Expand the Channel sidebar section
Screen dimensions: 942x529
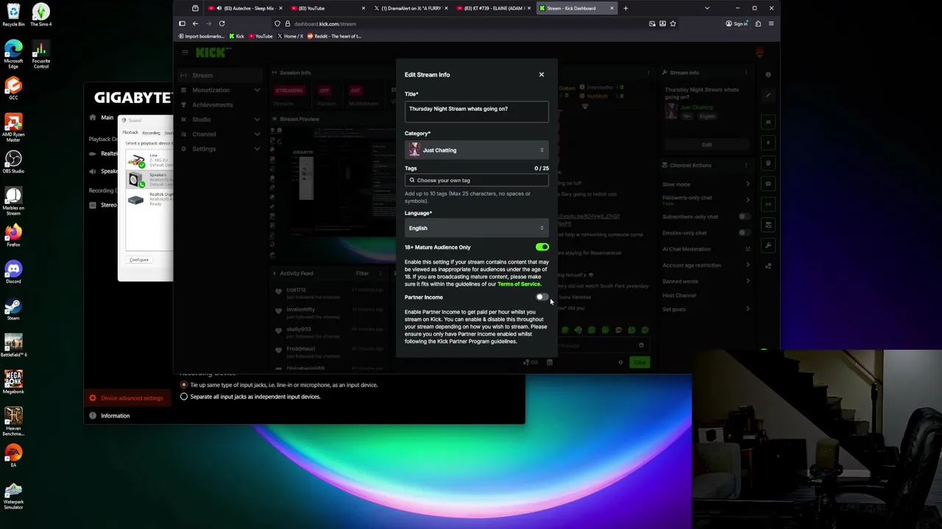click(x=219, y=134)
